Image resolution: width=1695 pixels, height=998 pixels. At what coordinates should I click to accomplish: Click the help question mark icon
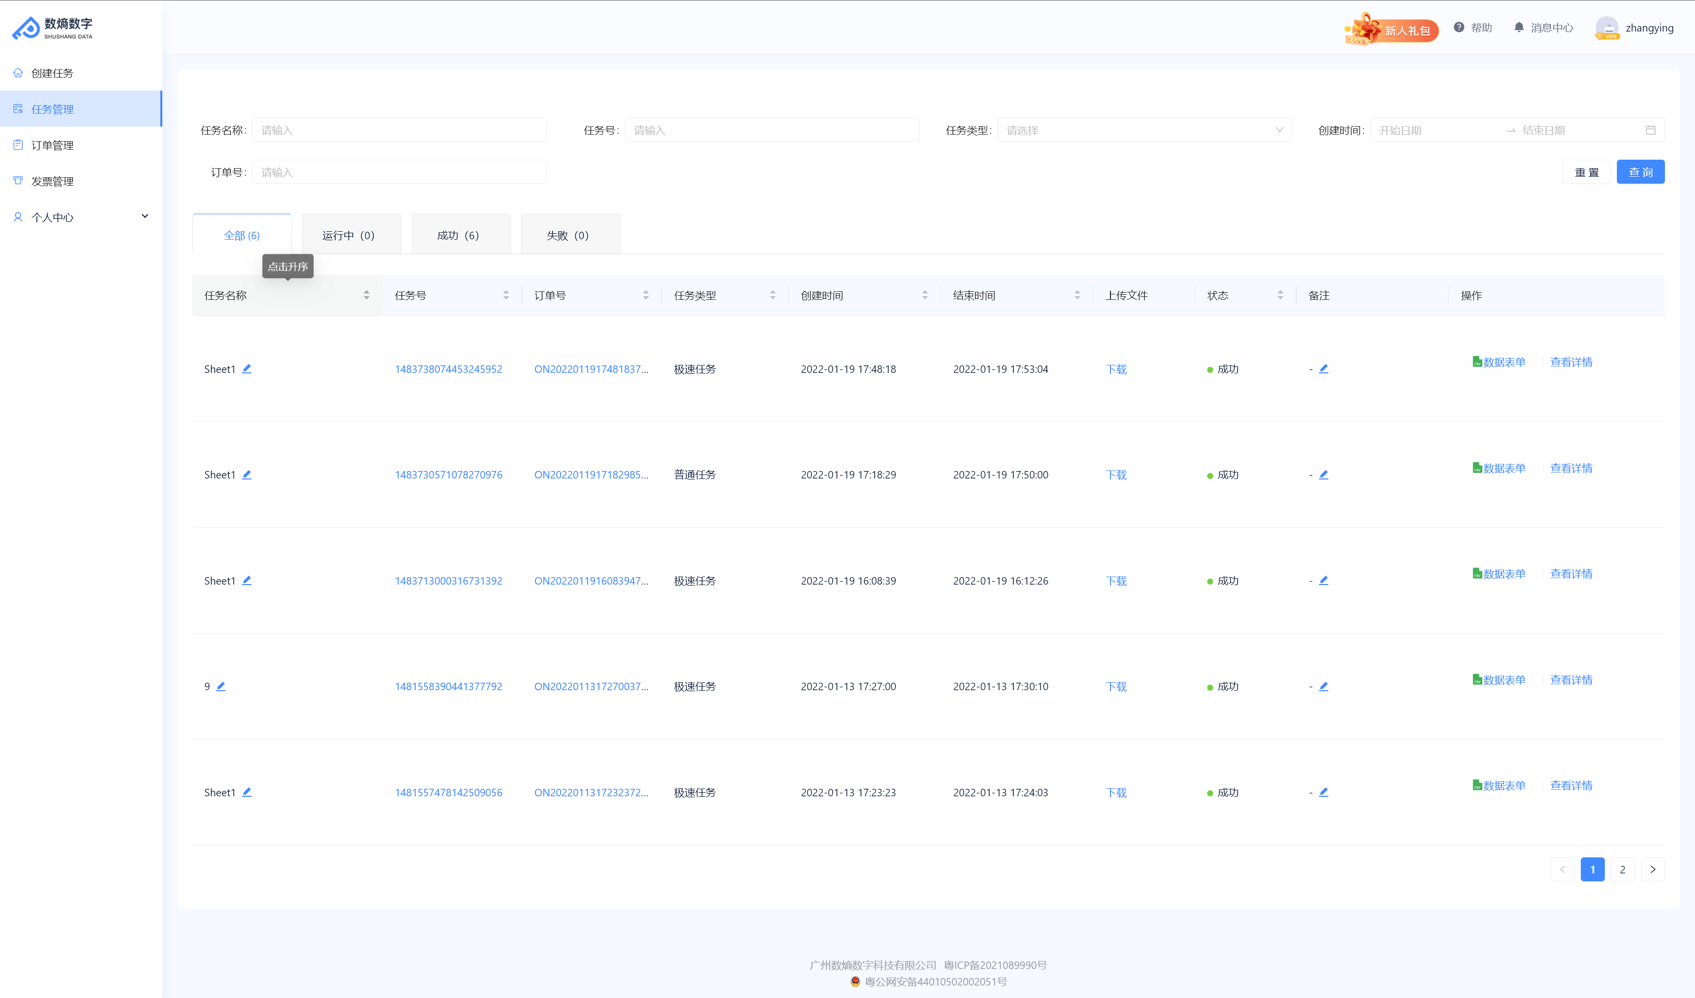pyautogui.click(x=1459, y=28)
